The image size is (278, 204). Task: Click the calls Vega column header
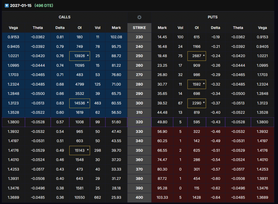click(x=14, y=28)
